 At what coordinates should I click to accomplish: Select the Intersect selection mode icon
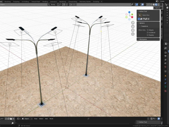click(x=149, y=19)
